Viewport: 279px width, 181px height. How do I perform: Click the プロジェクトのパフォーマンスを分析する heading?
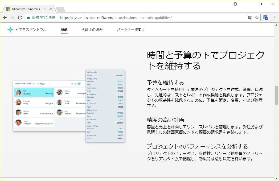tap(197, 146)
